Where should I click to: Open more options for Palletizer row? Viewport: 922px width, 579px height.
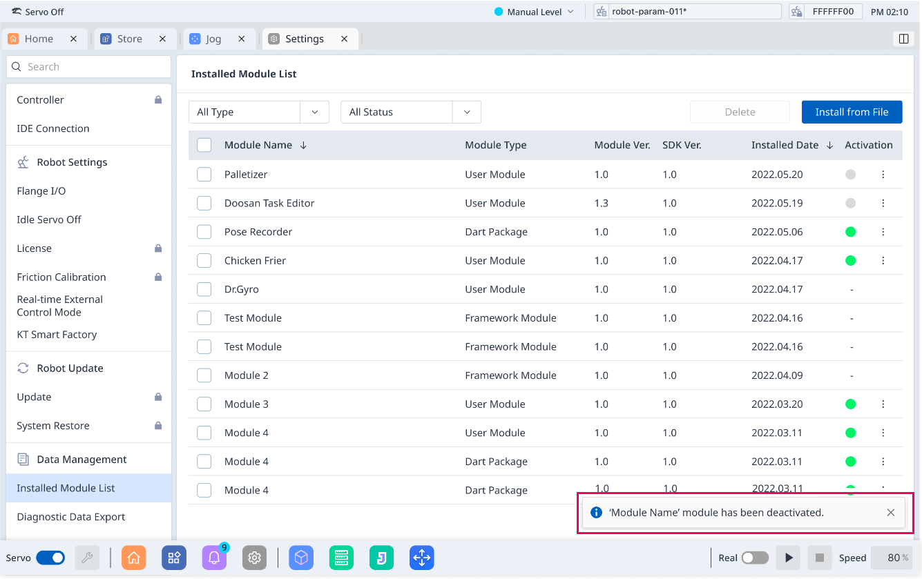(883, 175)
